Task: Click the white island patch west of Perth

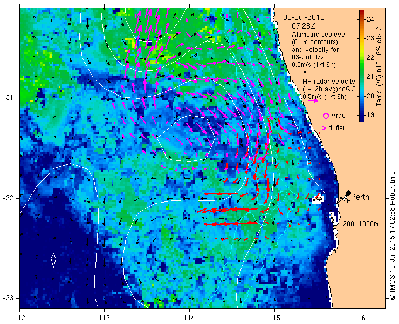Action: 318,199
